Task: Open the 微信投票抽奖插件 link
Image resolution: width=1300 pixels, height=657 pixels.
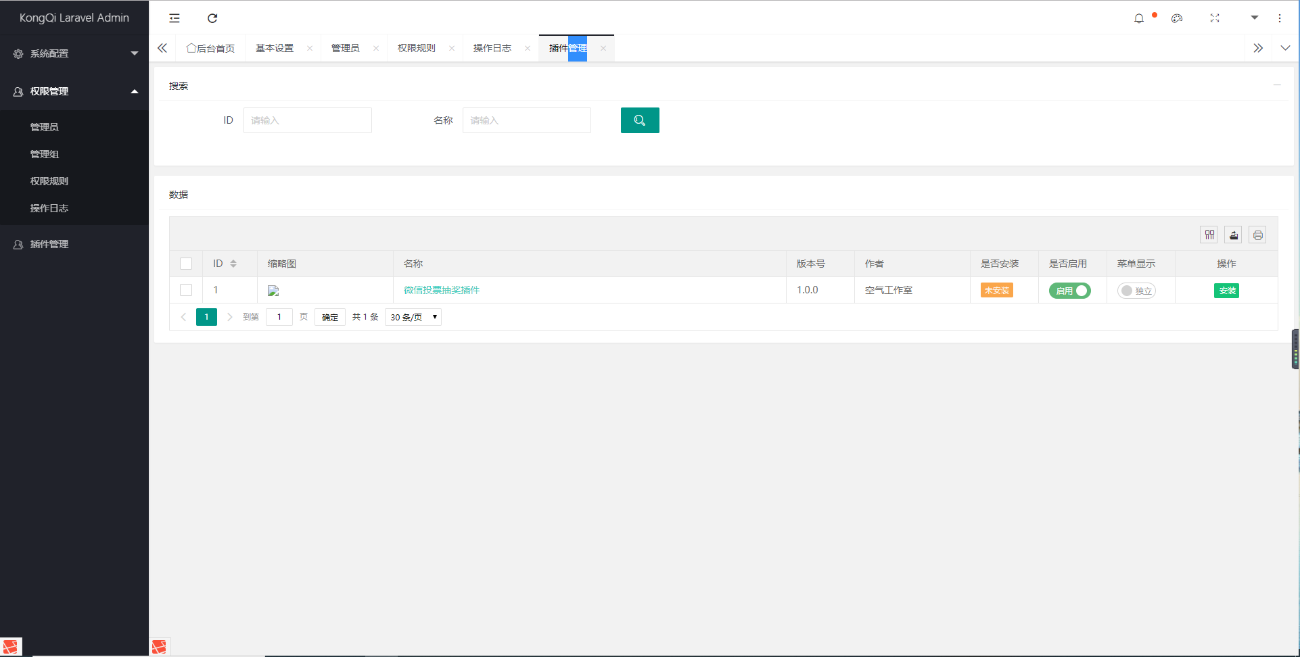Action: click(x=442, y=290)
